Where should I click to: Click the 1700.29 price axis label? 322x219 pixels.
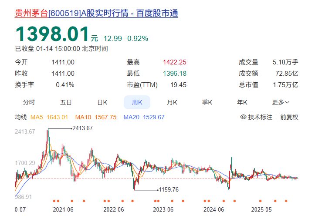[x=25, y=163]
